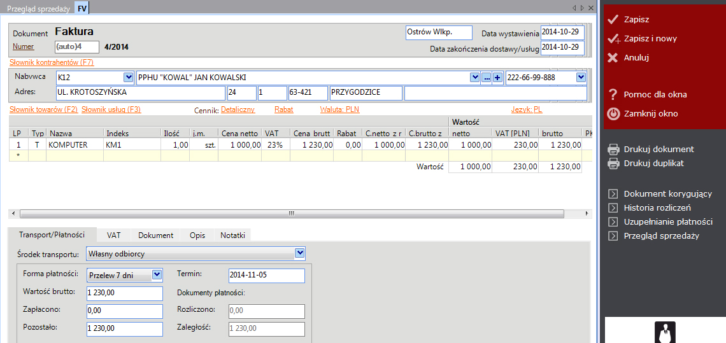Click the arrow icon beside Przegląd sprzedaży

pos(613,235)
